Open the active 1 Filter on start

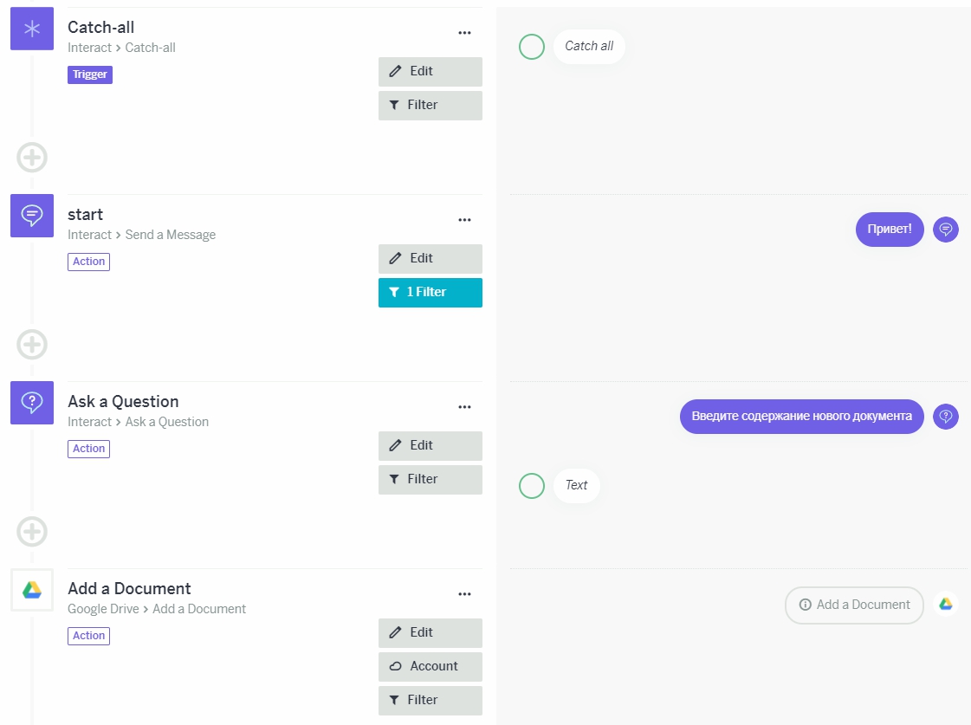tap(430, 292)
